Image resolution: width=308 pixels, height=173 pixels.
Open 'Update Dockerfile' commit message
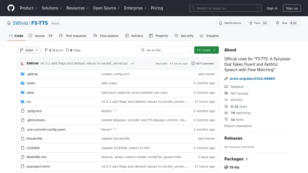pyautogui.click(x=115, y=138)
